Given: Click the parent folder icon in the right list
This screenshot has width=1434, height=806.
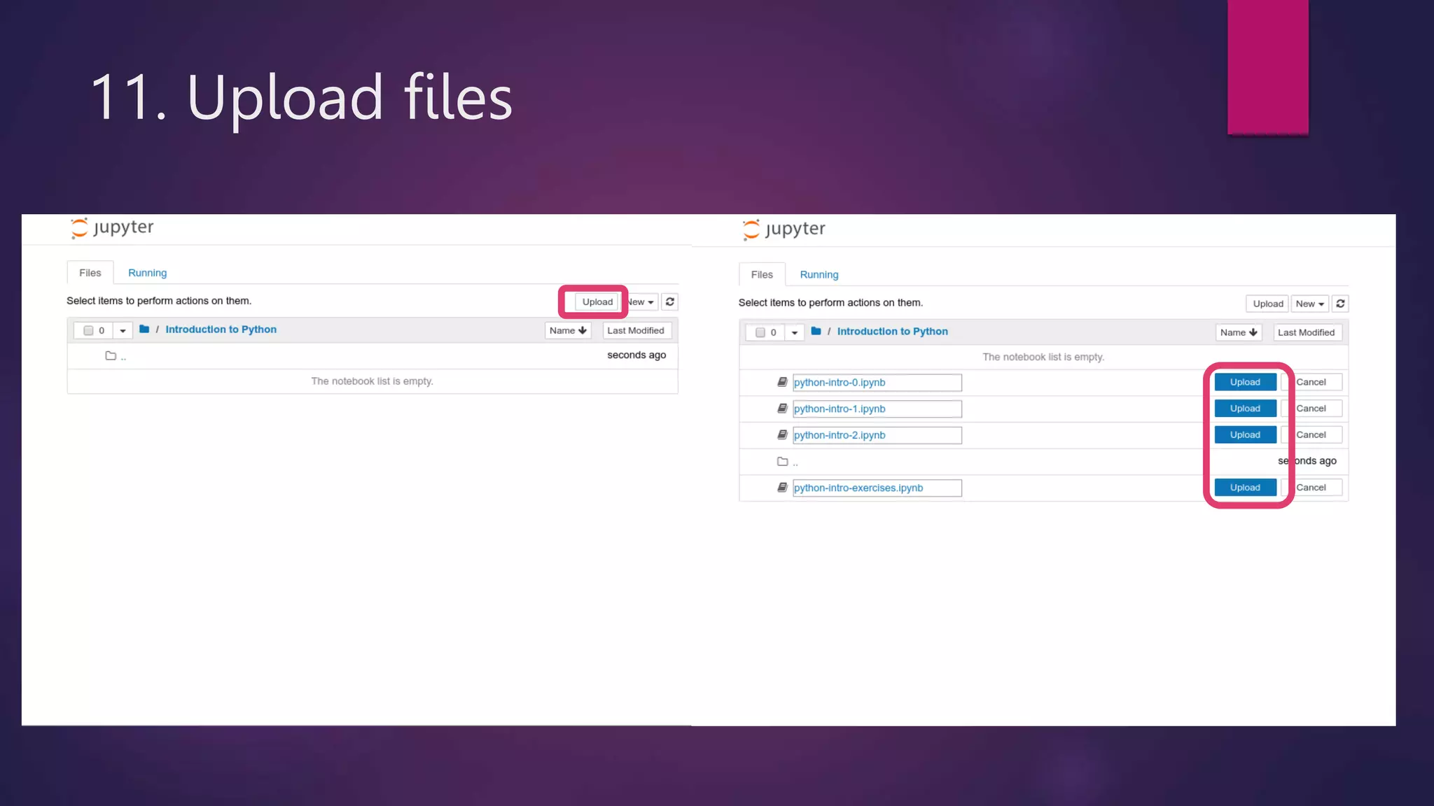Looking at the screenshot, I should (x=782, y=461).
